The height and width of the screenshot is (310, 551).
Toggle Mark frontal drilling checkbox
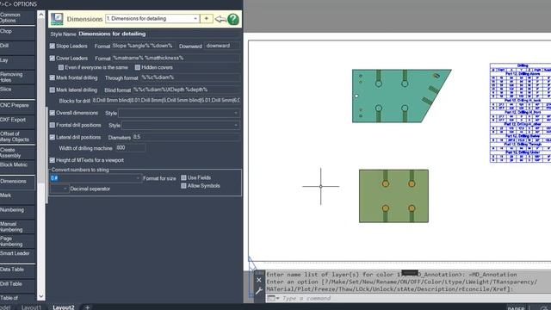click(53, 77)
